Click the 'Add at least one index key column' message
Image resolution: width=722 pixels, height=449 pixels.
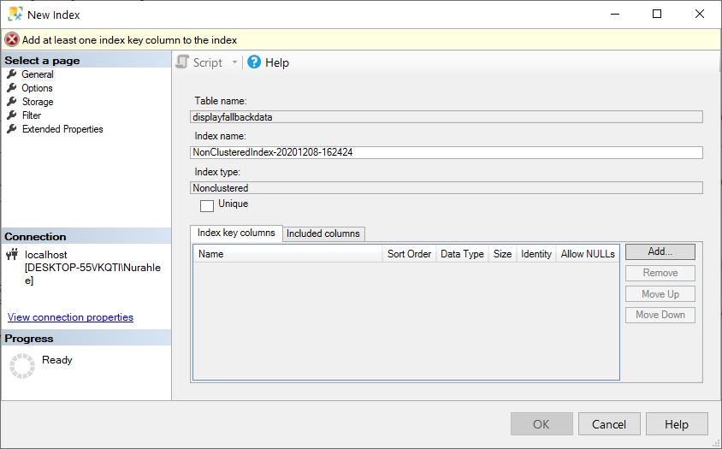tap(129, 40)
